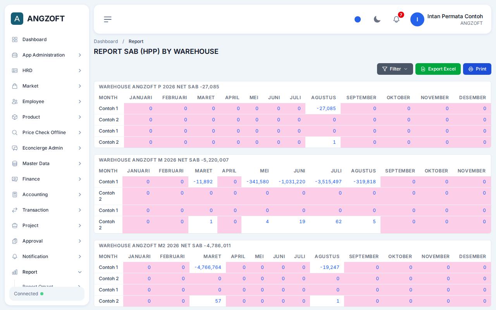Click the -27,085 Agustus value
496x310 pixels.
pyautogui.click(x=326, y=108)
